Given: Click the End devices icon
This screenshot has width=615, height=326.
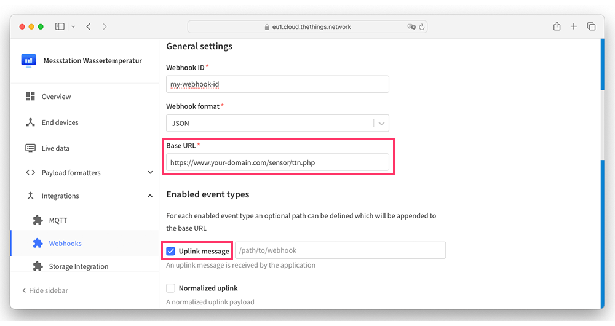Looking at the screenshot, I should [x=30, y=122].
